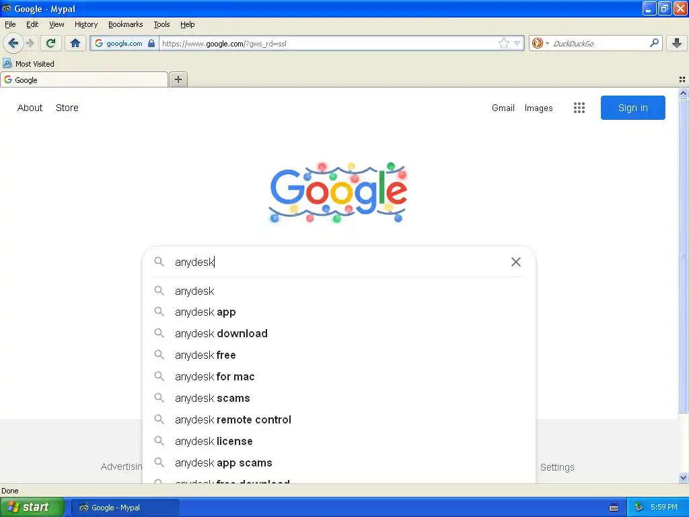
Task: Click the Mypal raccoon icon in title bar
Action: (x=7, y=8)
